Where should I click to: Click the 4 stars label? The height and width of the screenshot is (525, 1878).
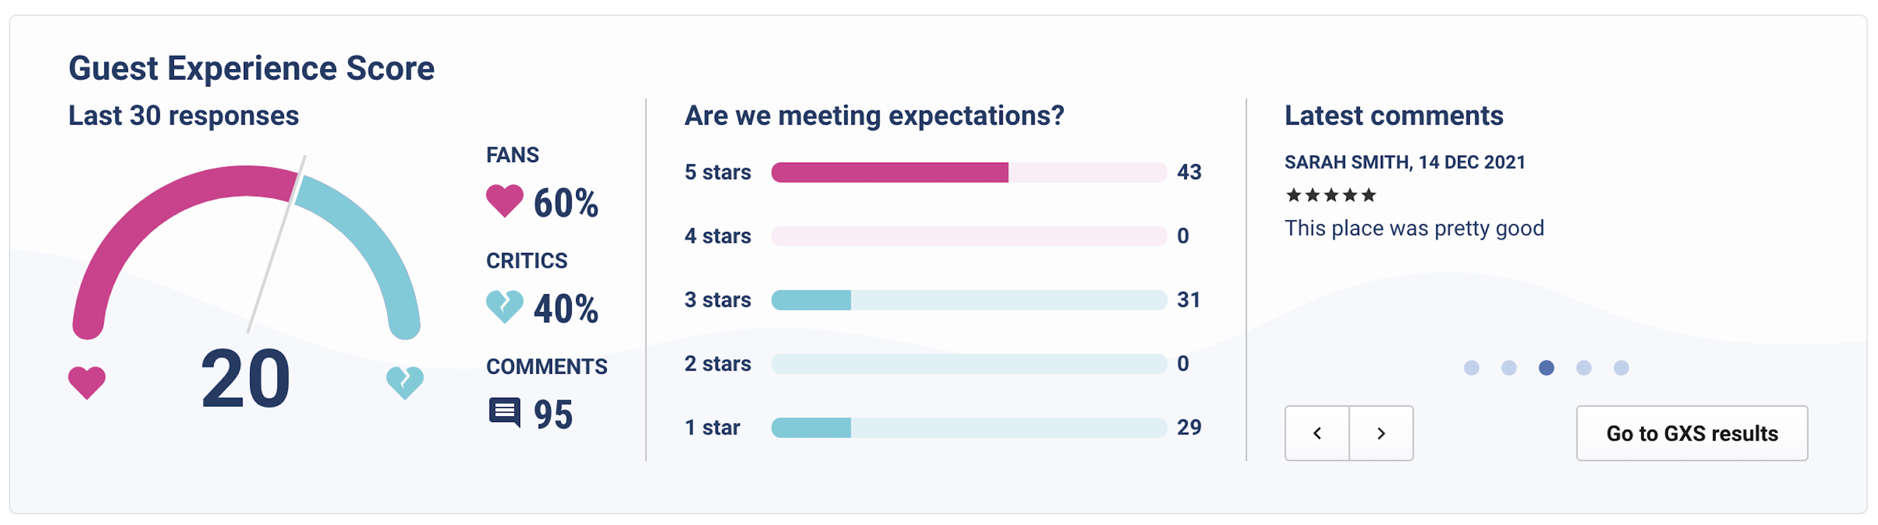(717, 236)
